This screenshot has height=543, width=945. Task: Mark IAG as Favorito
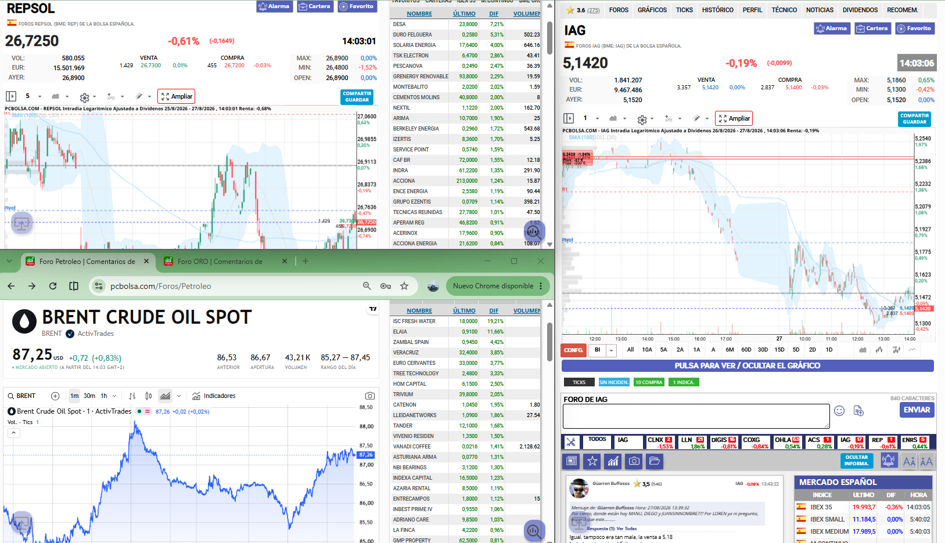(915, 28)
